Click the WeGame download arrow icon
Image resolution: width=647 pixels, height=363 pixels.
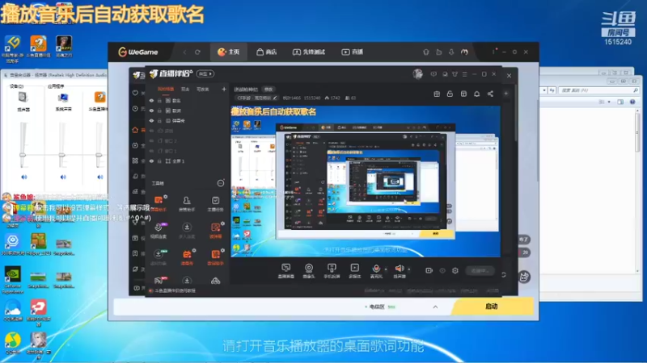coord(451,52)
